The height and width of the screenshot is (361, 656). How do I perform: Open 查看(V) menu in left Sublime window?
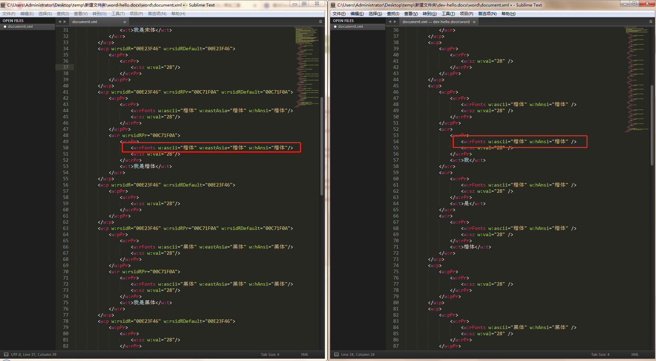coord(81,14)
